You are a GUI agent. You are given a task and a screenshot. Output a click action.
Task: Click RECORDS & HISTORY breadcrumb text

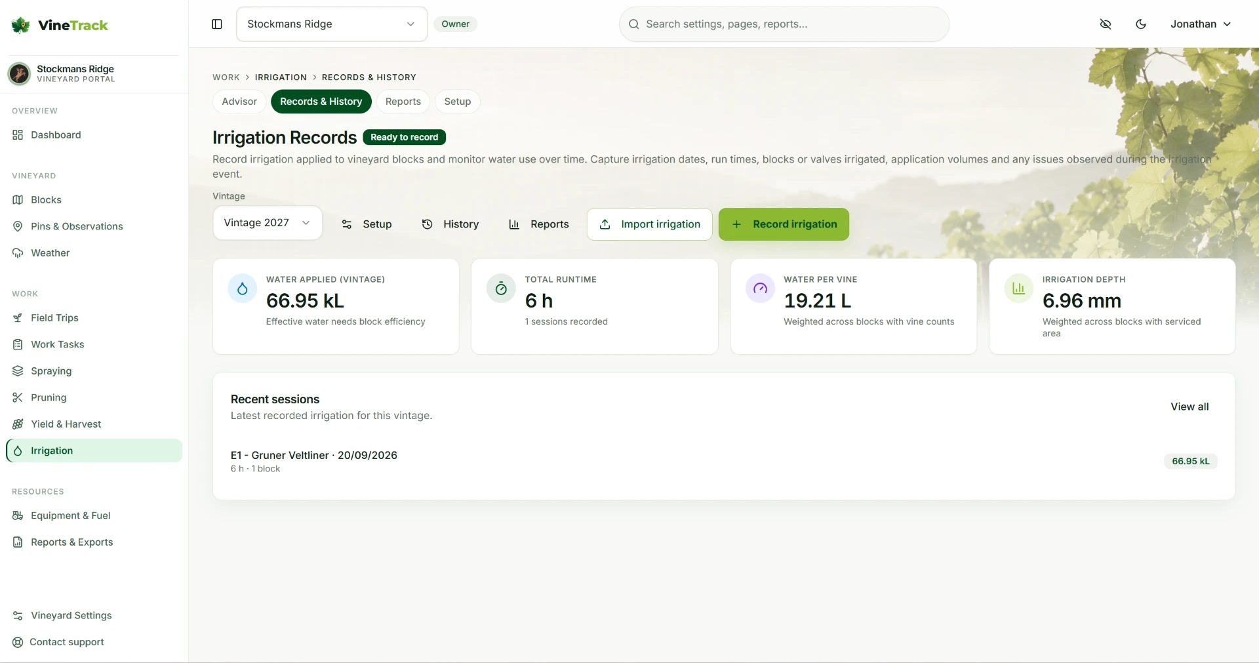click(x=369, y=77)
